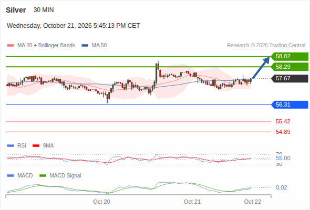Select the 58.82 resistance price tag
The height and width of the screenshot is (210, 310).
point(290,57)
